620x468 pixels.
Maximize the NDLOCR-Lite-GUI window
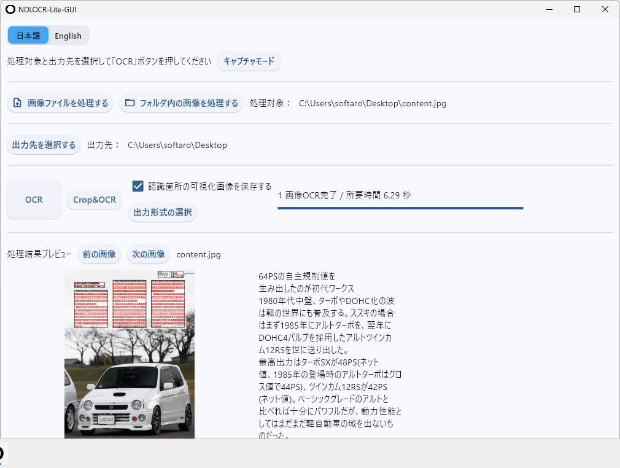pyautogui.click(x=576, y=10)
